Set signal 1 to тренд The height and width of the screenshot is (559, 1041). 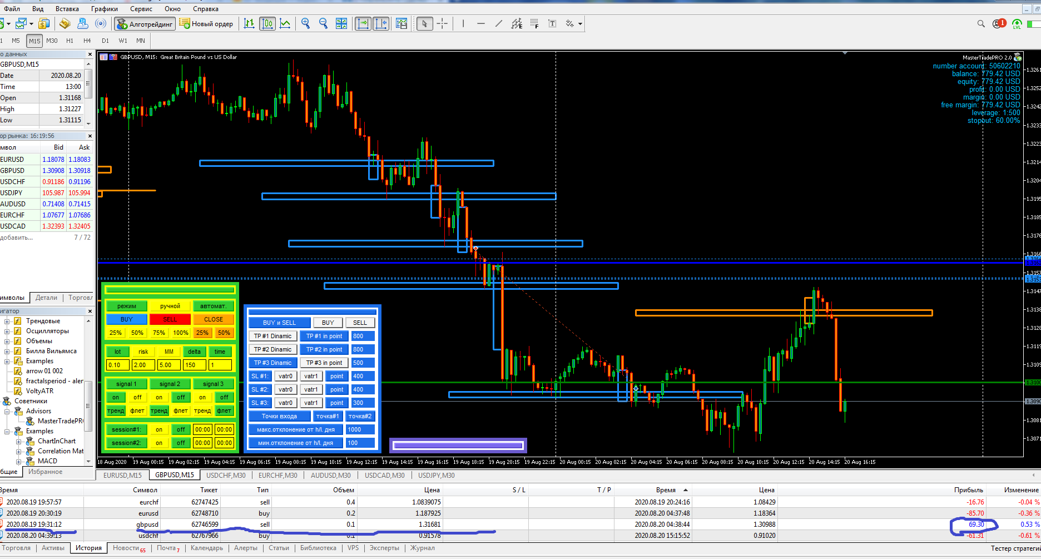116,410
